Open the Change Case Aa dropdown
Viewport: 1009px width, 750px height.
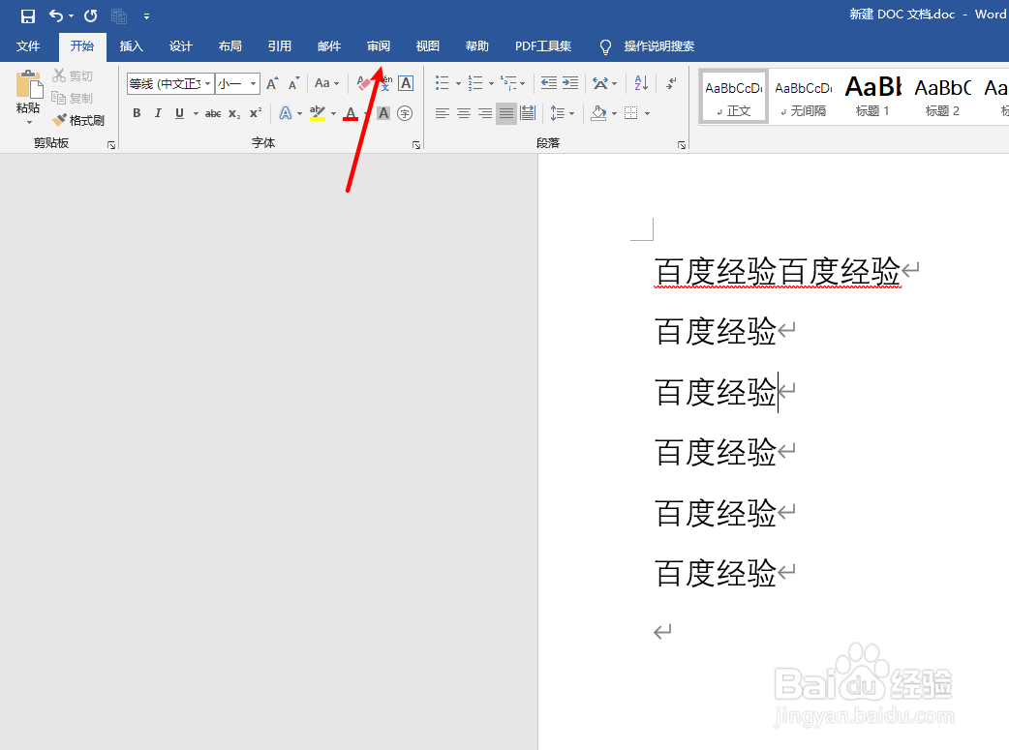(326, 83)
